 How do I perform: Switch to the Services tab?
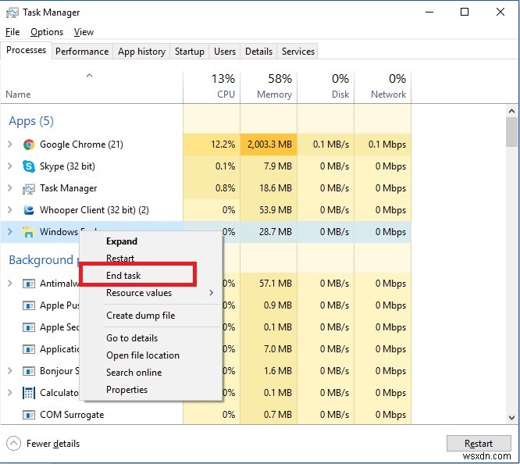(x=297, y=52)
